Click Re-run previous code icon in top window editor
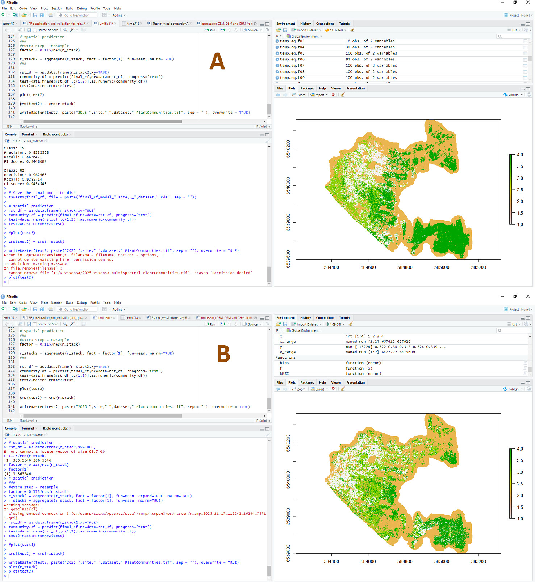535x582 pixels. point(223,30)
